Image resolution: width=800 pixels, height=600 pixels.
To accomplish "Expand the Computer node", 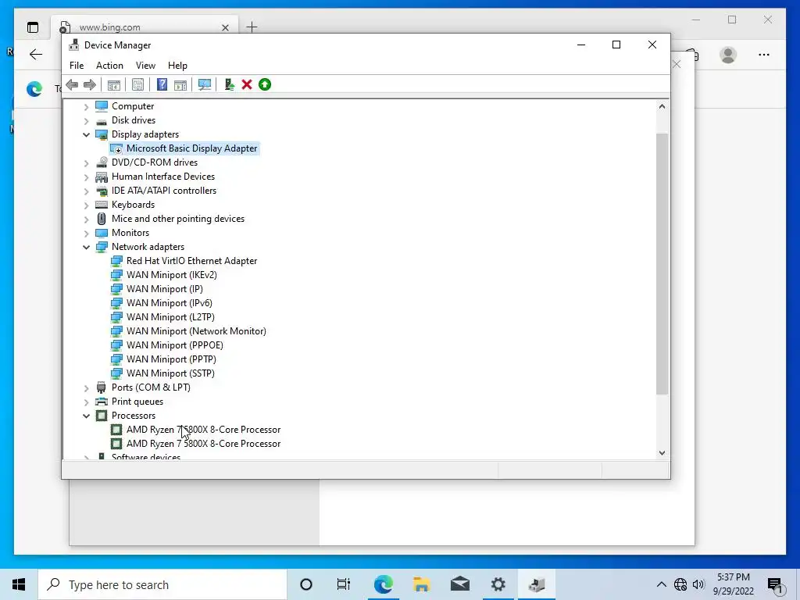I will coord(86,106).
